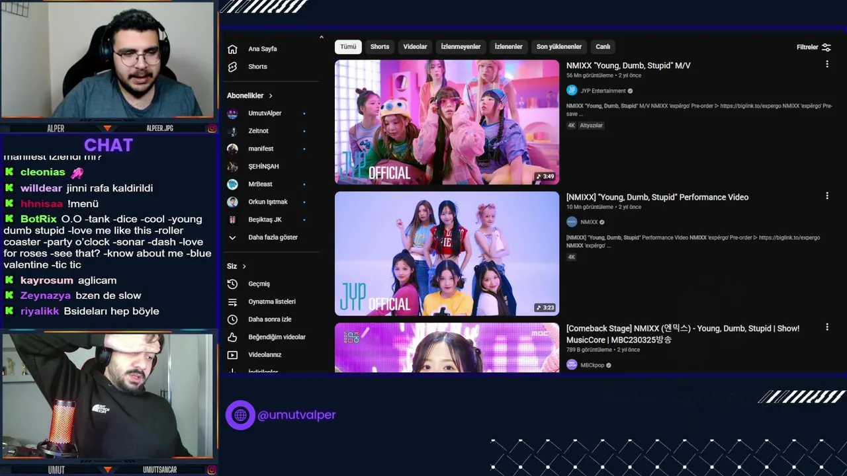
Task: Click Instagram icon next to UMUTTSANCAR
Action: tap(212, 470)
